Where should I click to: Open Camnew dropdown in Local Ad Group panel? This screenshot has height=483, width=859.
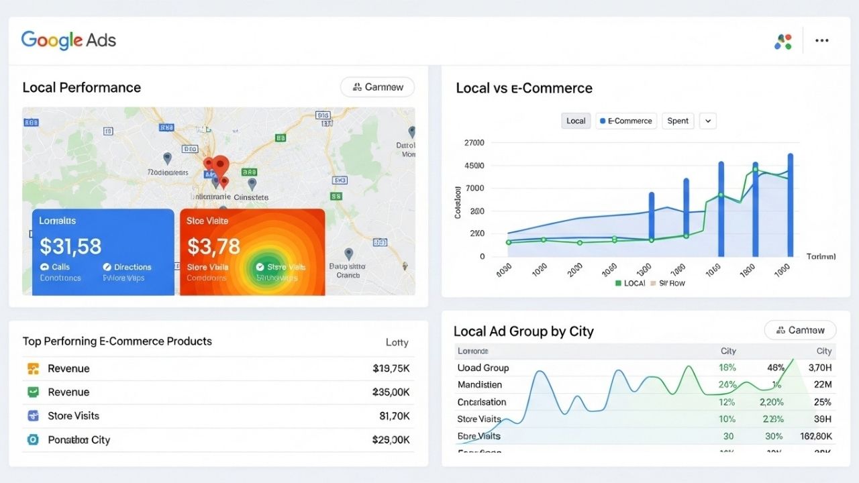tap(800, 330)
